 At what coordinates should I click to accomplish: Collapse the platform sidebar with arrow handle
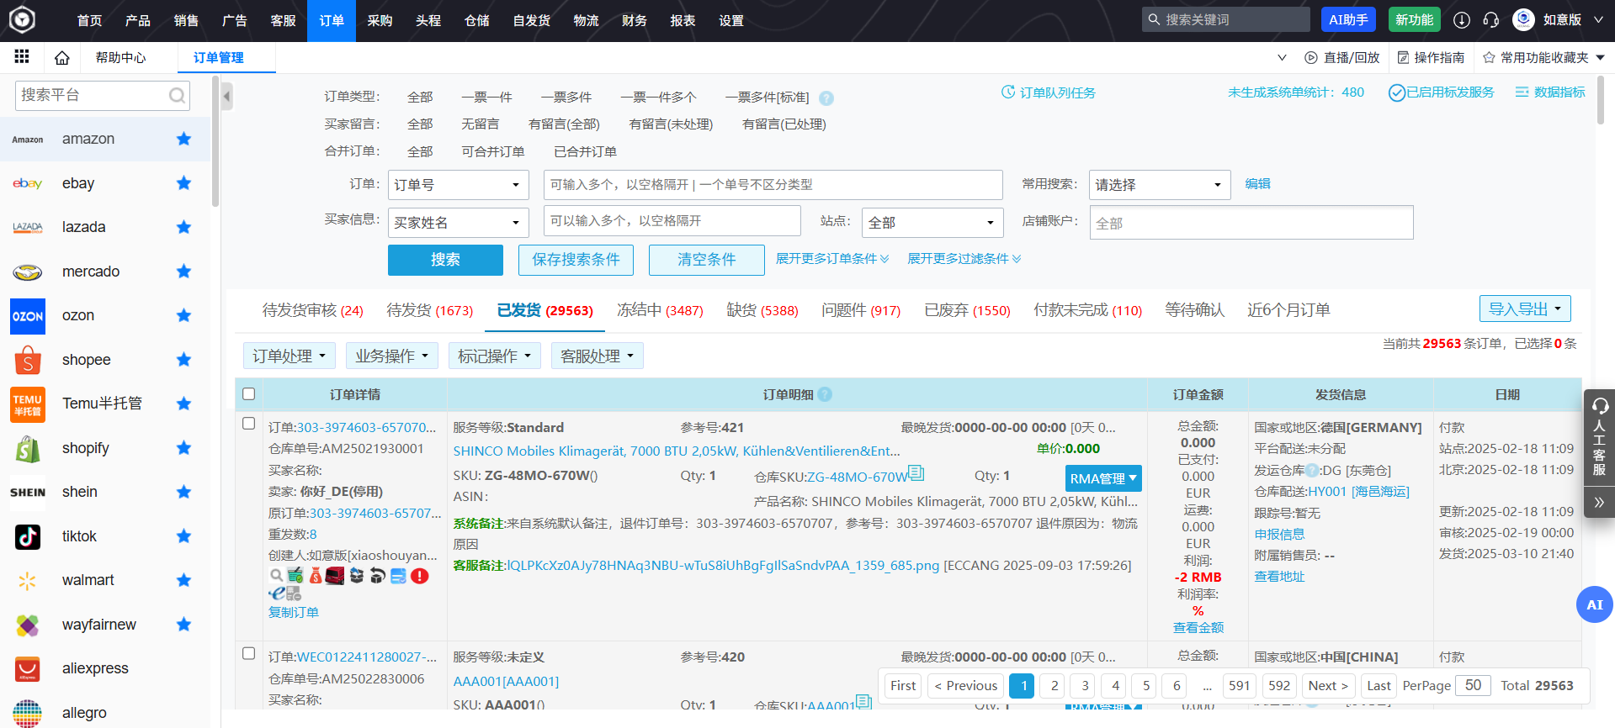pos(226,97)
